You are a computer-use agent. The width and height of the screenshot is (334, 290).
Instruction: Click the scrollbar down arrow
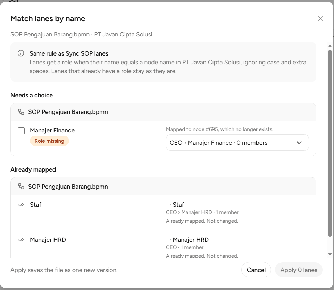pyautogui.click(x=330, y=254)
